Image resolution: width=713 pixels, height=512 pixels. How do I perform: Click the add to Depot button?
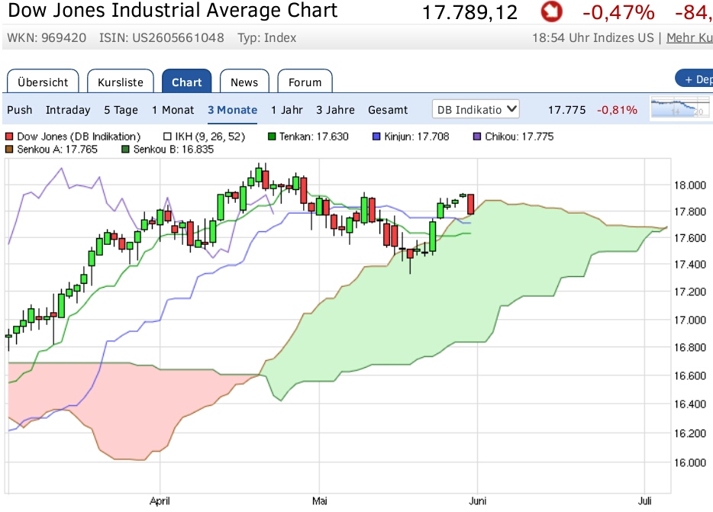[695, 79]
